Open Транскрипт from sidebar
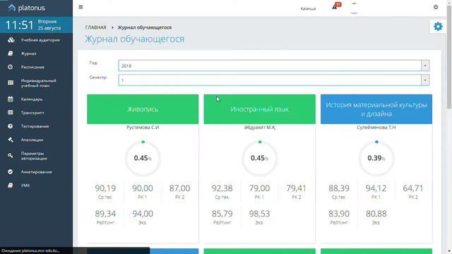 pos(32,113)
